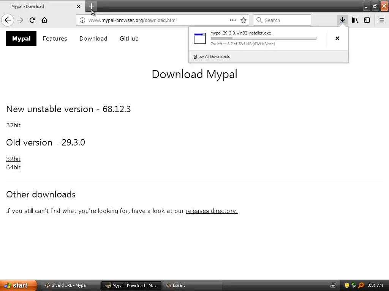Download 64bit old version
This screenshot has height=291, width=389.
click(x=13, y=167)
